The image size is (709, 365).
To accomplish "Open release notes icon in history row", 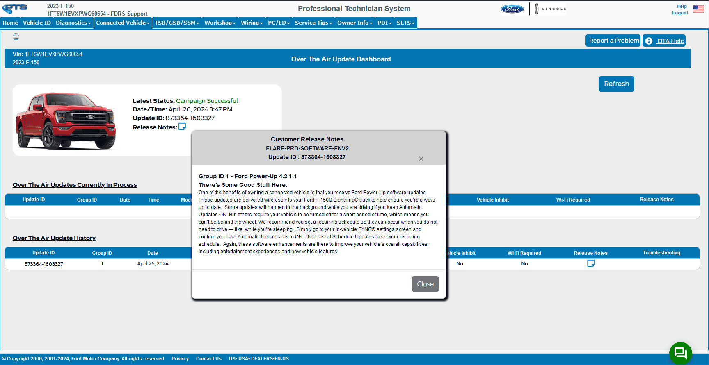I will coord(591,263).
